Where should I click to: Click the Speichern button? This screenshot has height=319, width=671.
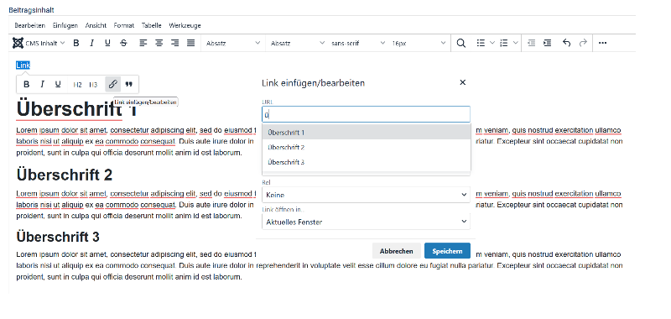click(x=447, y=251)
